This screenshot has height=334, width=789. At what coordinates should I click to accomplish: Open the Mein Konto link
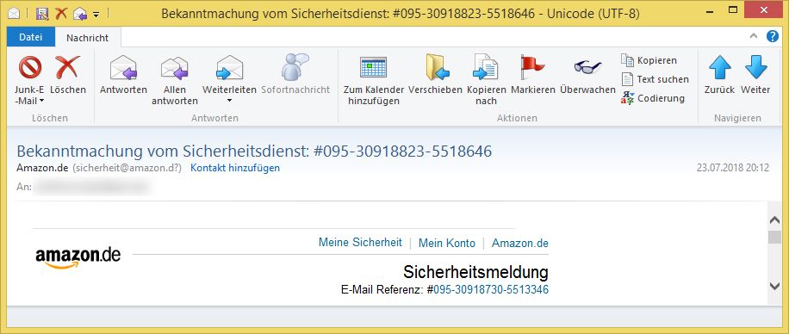(x=447, y=244)
